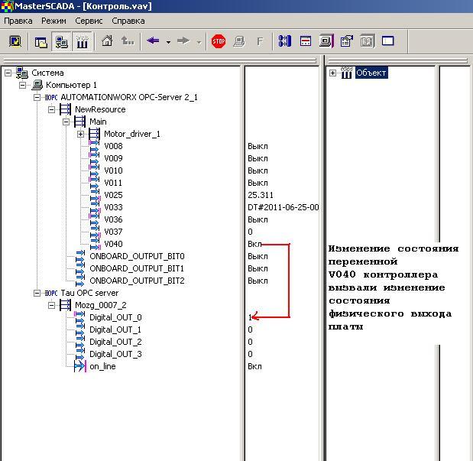Screen dimensions: 473x461
Task: Collapse the Tau OPC server node
Action: pyautogui.click(x=37, y=294)
